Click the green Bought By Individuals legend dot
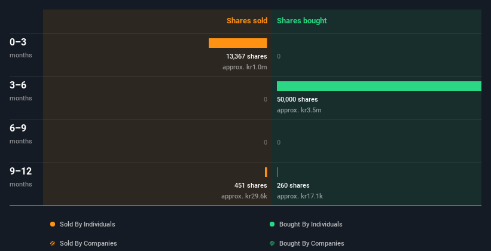491x251 pixels. [272, 224]
